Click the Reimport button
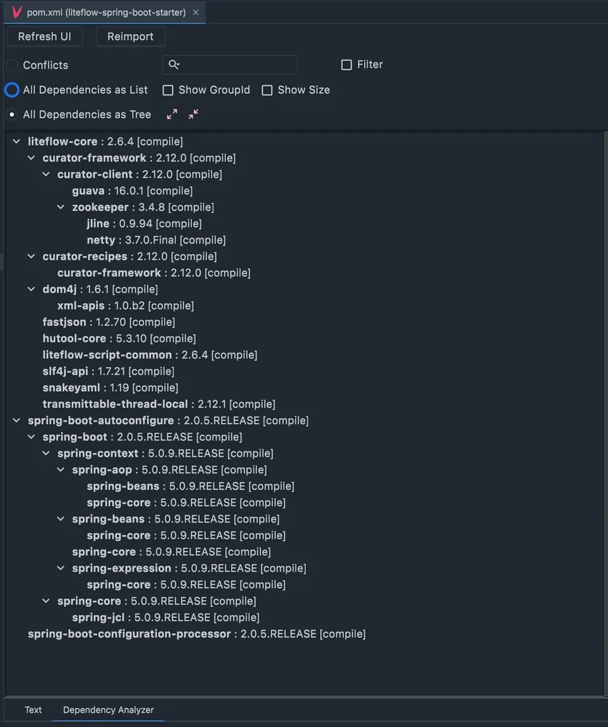This screenshot has height=727, width=608. [x=130, y=36]
